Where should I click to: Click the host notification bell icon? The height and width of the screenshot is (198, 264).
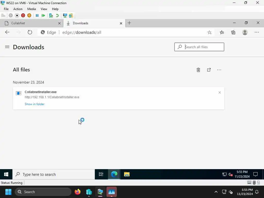(x=257, y=192)
